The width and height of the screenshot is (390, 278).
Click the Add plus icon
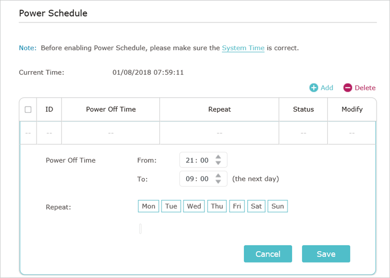point(313,88)
